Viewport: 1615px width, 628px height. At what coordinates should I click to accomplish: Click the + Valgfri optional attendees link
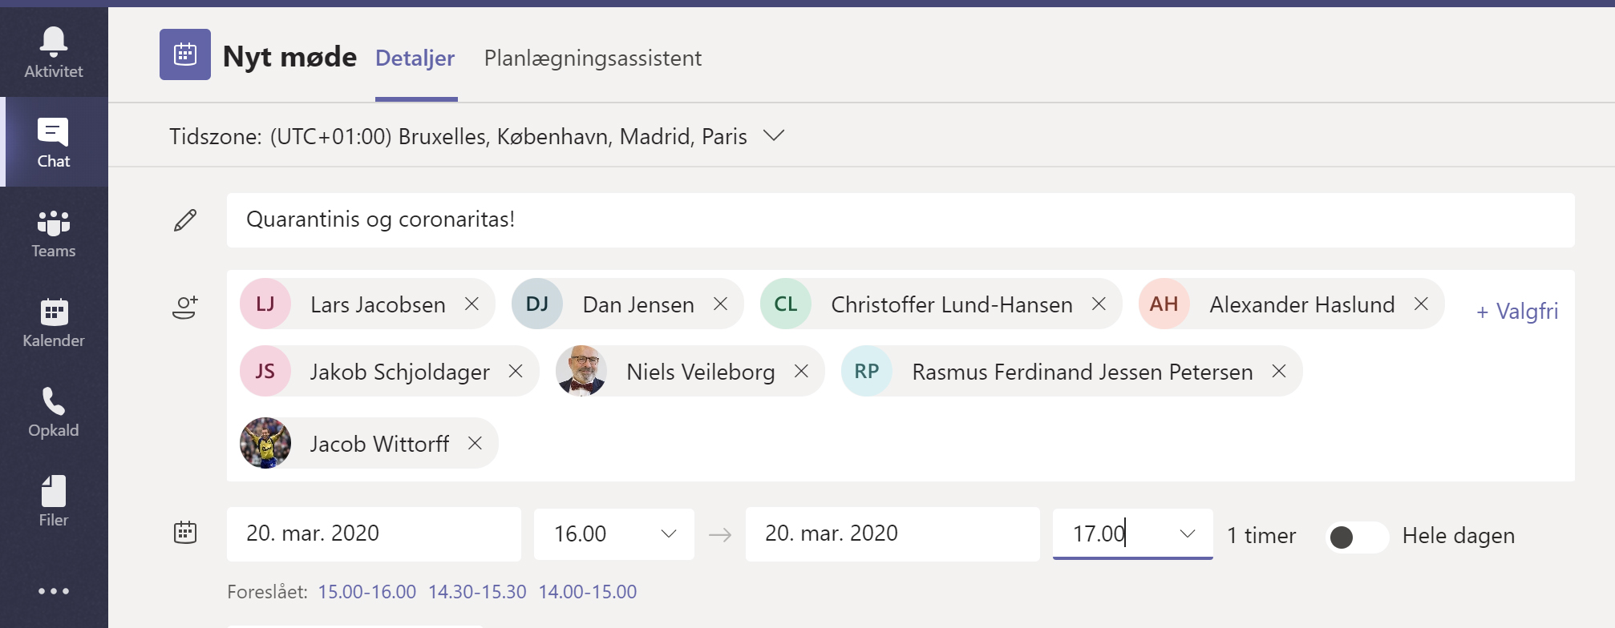tap(1517, 311)
